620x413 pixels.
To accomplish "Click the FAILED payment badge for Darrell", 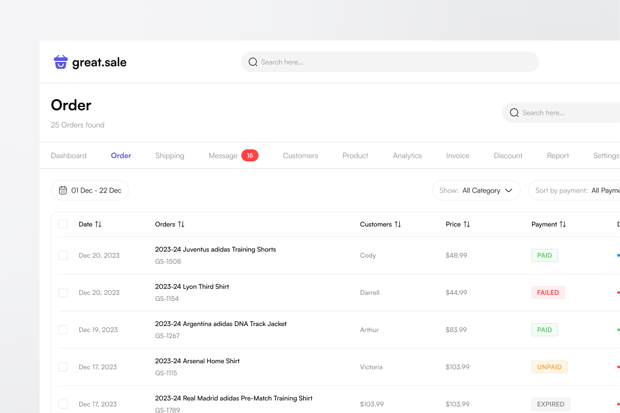I will (548, 293).
